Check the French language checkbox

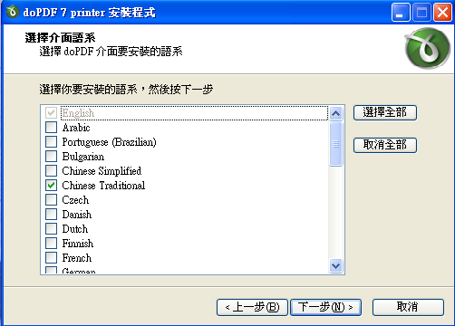pos(51,258)
